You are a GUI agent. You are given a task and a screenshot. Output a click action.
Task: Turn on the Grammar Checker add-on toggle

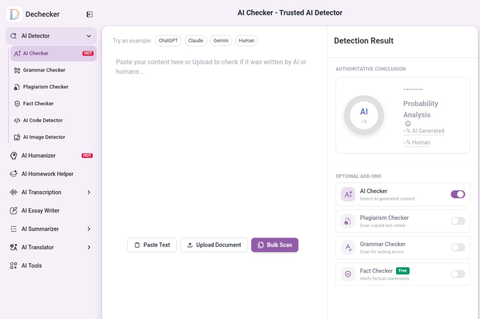pyautogui.click(x=458, y=247)
